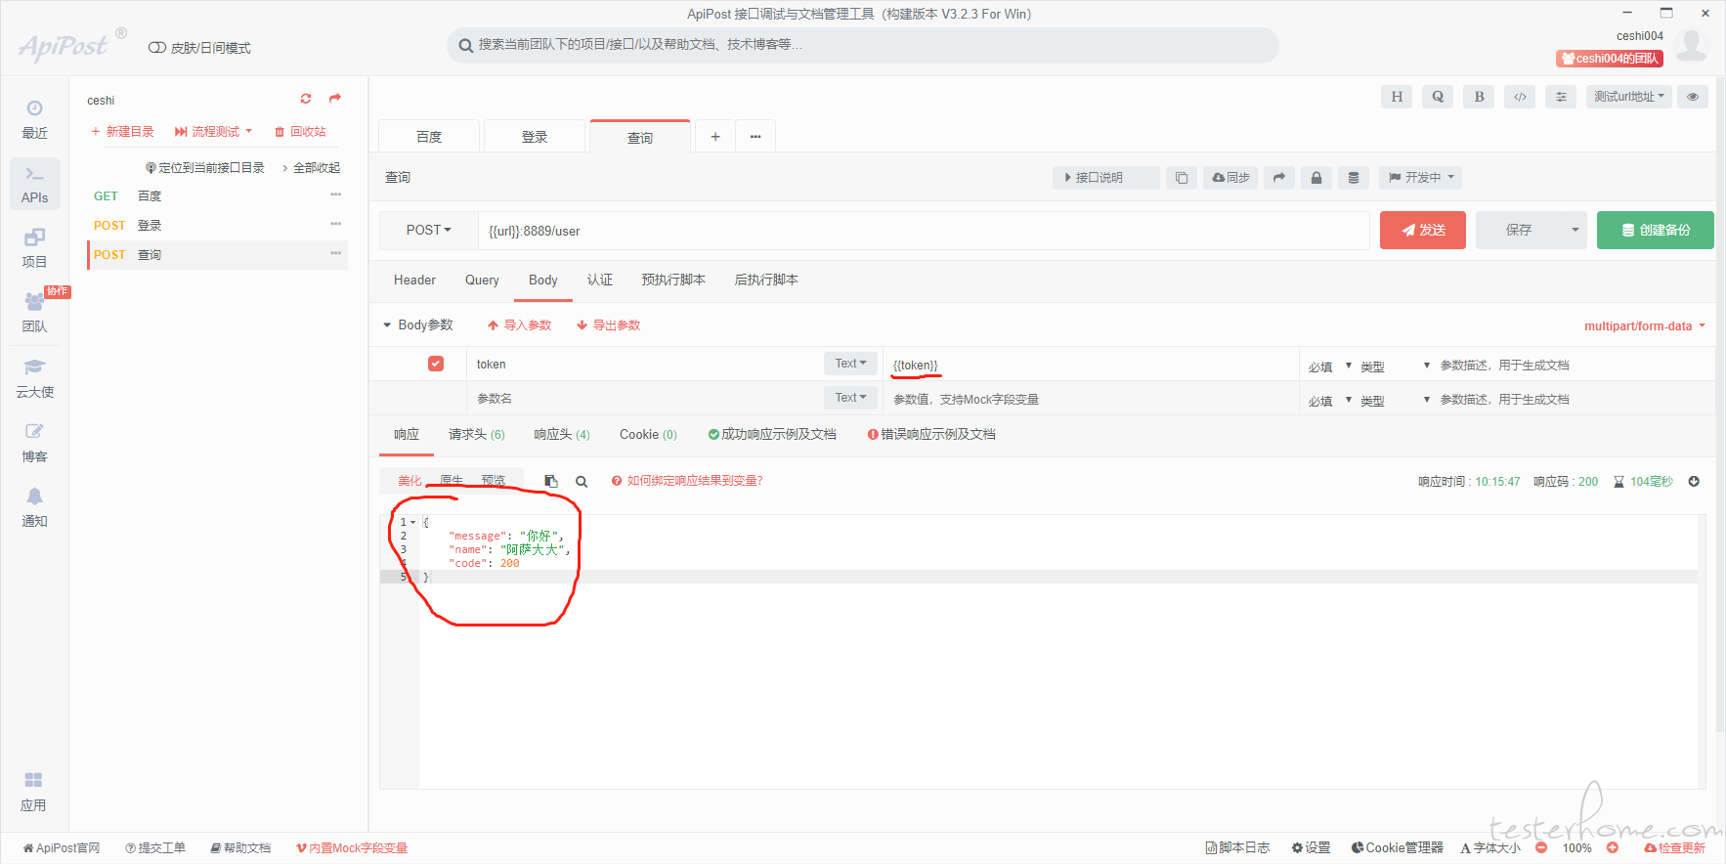
Task: Refresh the ceshi project list
Action: click(306, 99)
